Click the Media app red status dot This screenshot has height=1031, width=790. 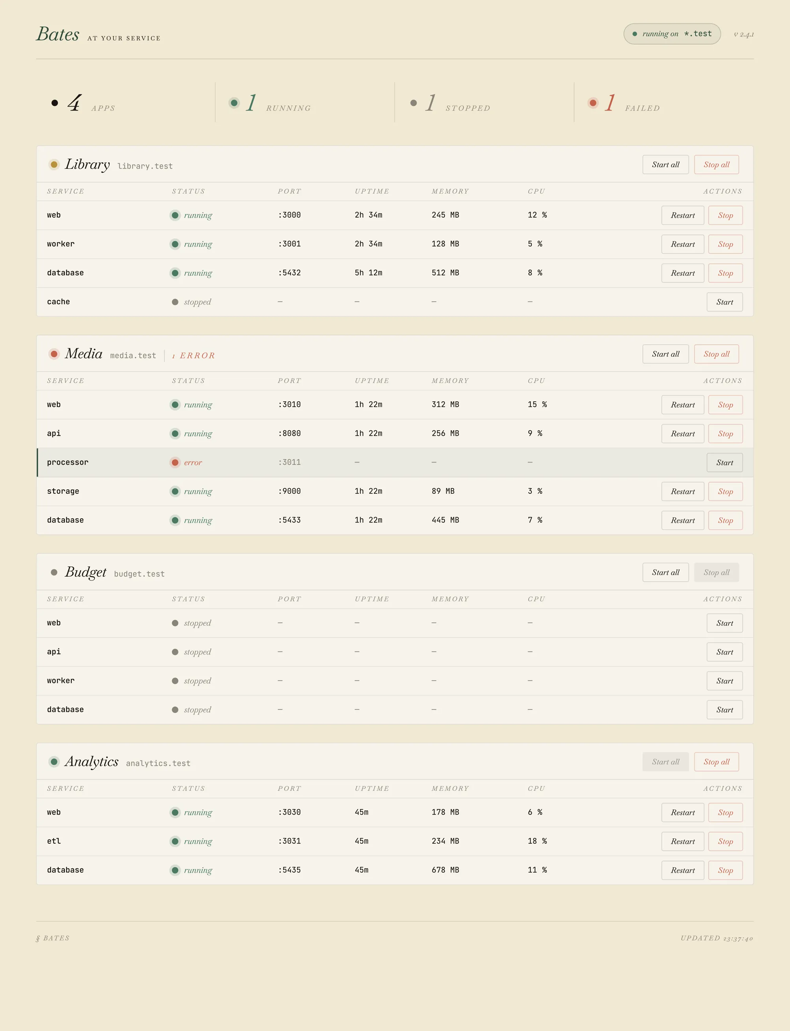54,354
